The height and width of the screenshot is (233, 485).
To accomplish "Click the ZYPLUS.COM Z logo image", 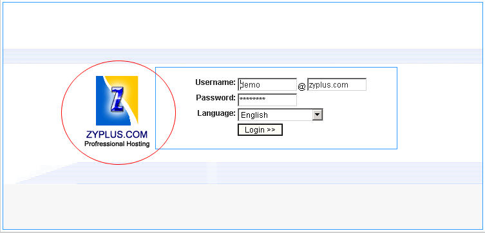I will pos(117,100).
